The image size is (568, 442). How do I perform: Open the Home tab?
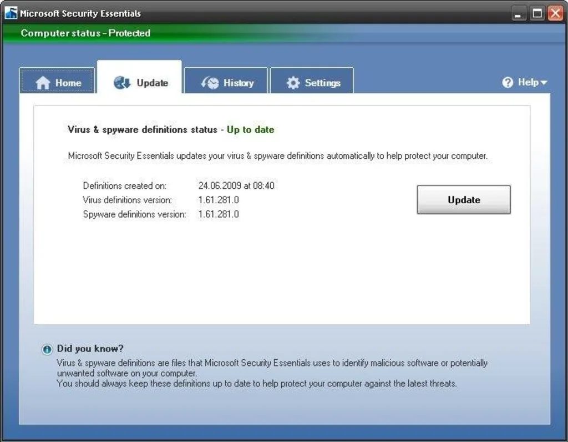coord(57,81)
